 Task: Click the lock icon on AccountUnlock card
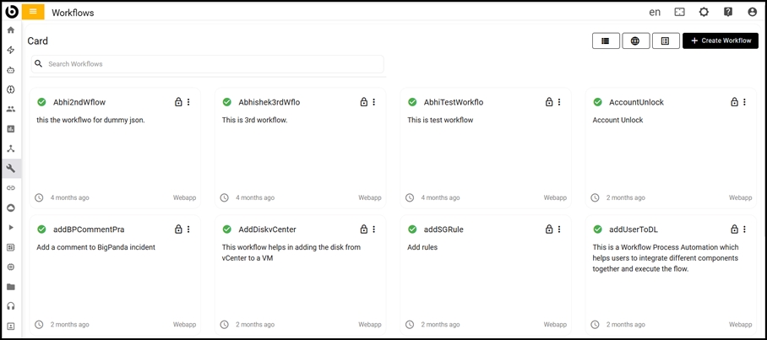[x=734, y=102]
